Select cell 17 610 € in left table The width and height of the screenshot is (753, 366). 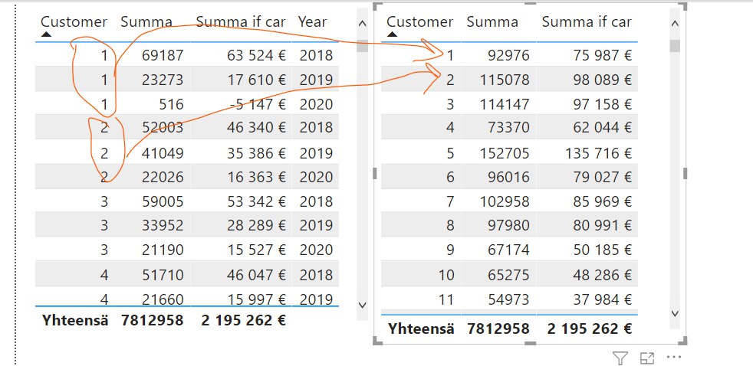coord(256,80)
